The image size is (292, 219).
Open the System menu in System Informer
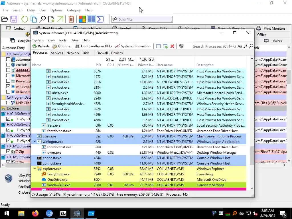pyautogui.click(x=38, y=40)
